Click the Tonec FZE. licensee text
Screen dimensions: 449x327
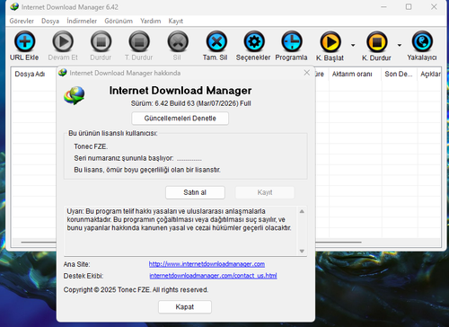[x=91, y=146]
